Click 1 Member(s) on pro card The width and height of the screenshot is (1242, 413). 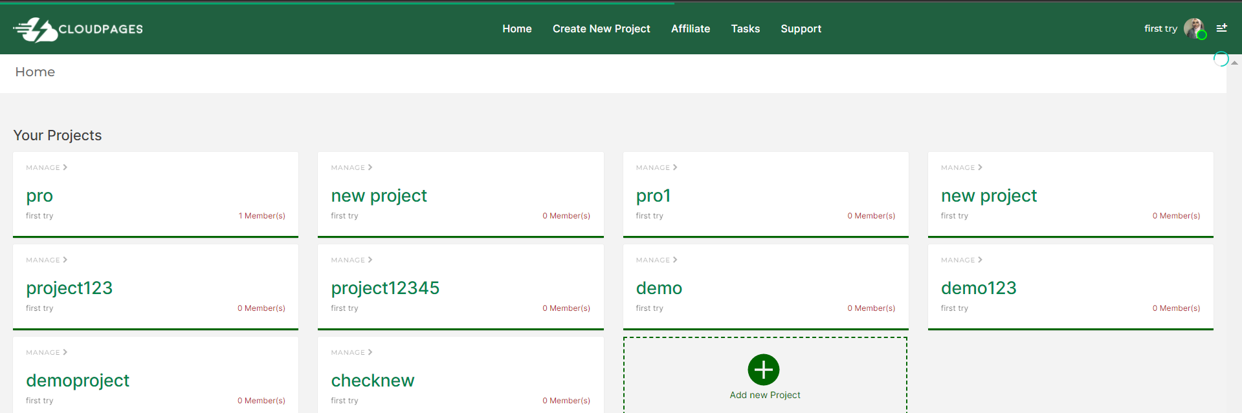(261, 216)
